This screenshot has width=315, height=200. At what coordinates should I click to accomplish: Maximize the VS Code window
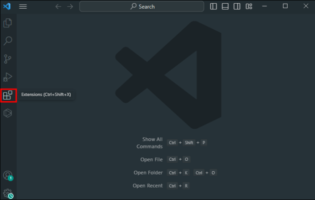click(x=285, y=6)
